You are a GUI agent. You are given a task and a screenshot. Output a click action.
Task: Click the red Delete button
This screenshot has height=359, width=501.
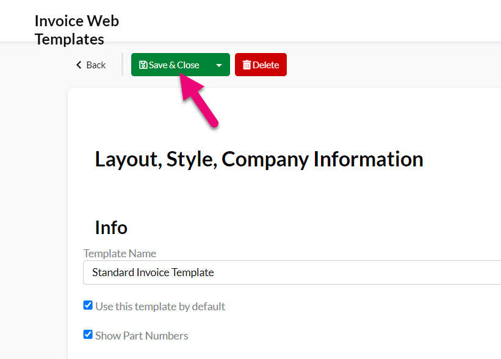click(x=261, y=65)
